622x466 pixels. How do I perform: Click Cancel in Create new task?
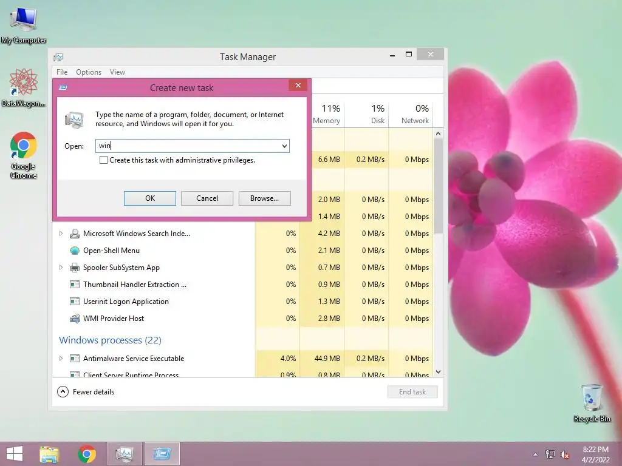click(207, 198)
